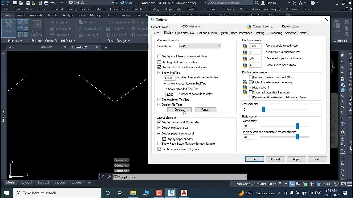Click the Fonts... button
The height and width of the screenshot is (198, 353).
(x=206, y=109)
